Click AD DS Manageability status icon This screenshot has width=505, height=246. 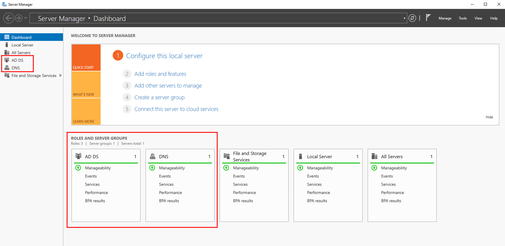pyautogui.click(x=78, y=168)
